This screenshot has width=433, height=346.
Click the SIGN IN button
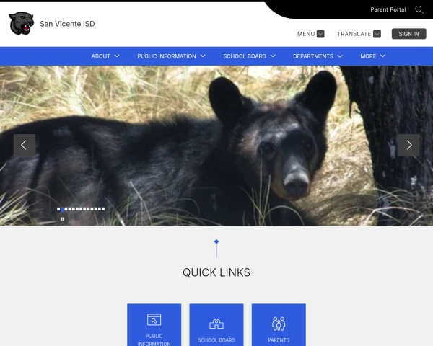coord(408,34)
